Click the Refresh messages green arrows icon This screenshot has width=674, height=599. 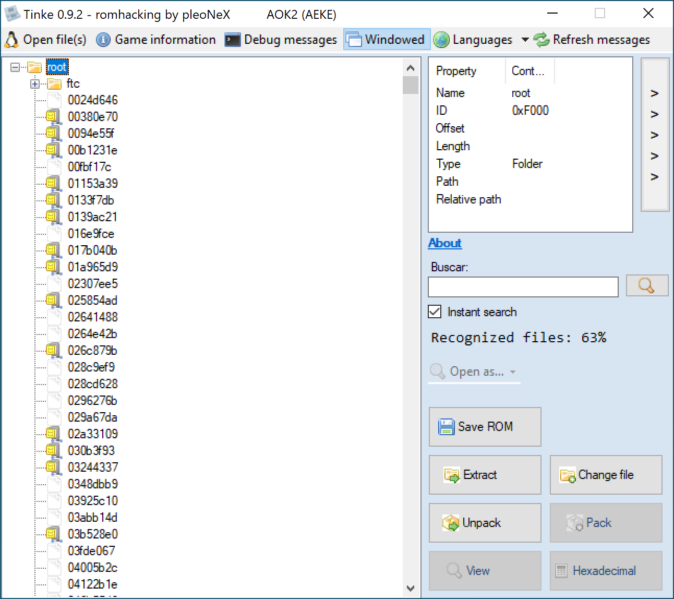tap(541, 40)
